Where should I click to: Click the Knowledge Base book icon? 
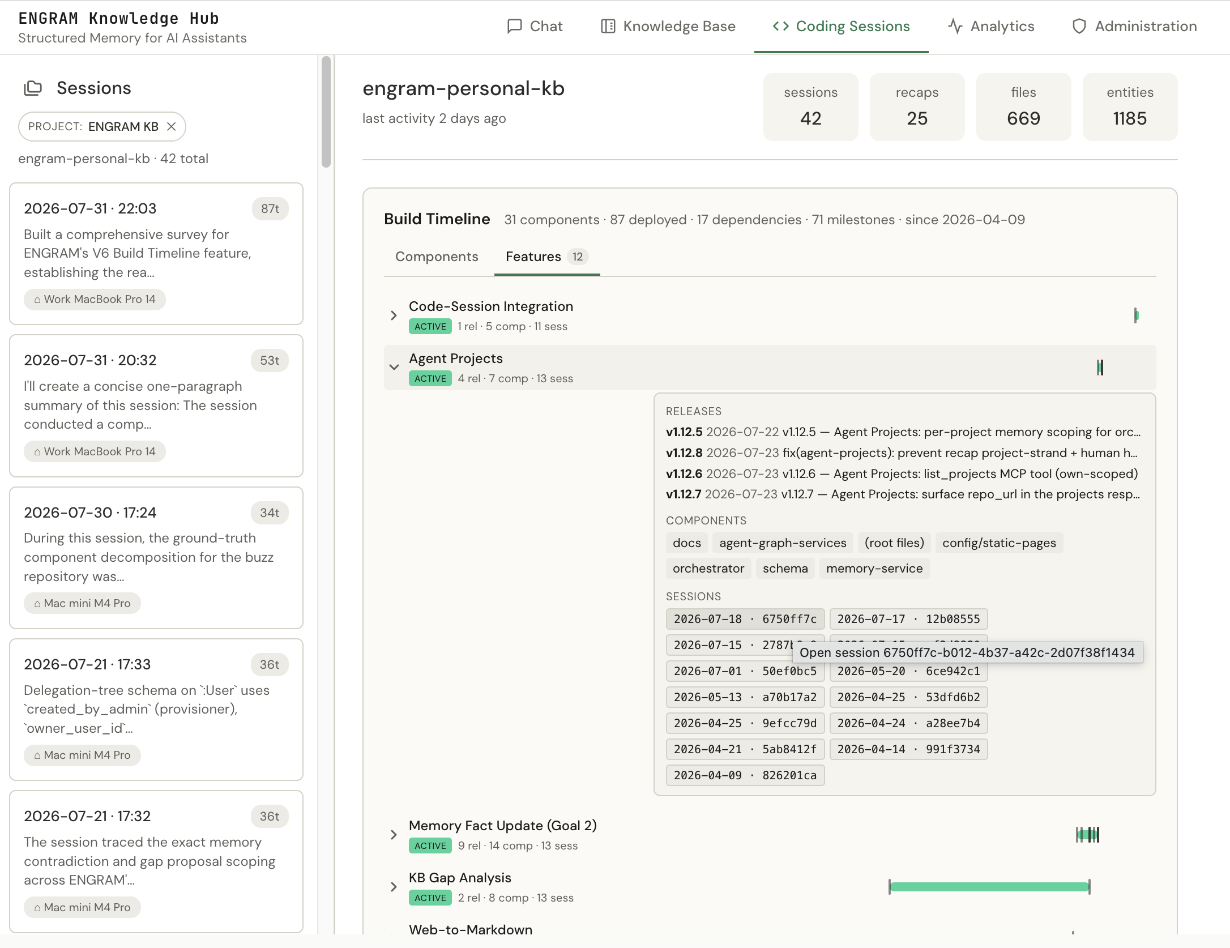pyautogui.click(x=608, y=26)
